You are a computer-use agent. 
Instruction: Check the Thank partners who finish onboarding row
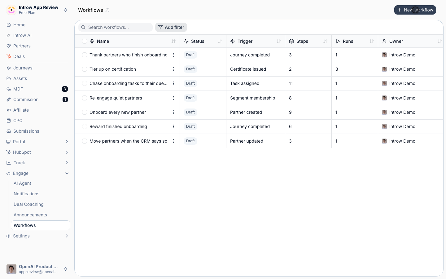click(x=85, y=55)
